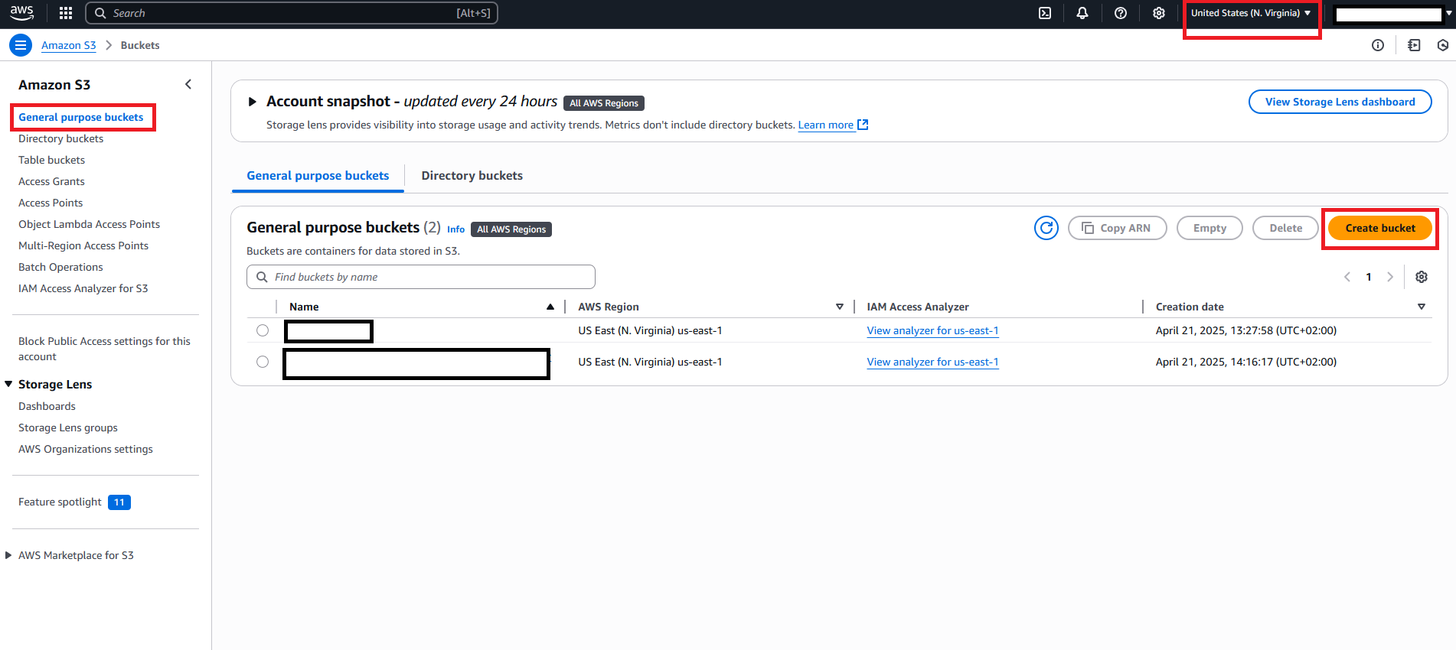
Task: Open the AWS home logo
Action: pyautogui.click(x=21, y=12)
